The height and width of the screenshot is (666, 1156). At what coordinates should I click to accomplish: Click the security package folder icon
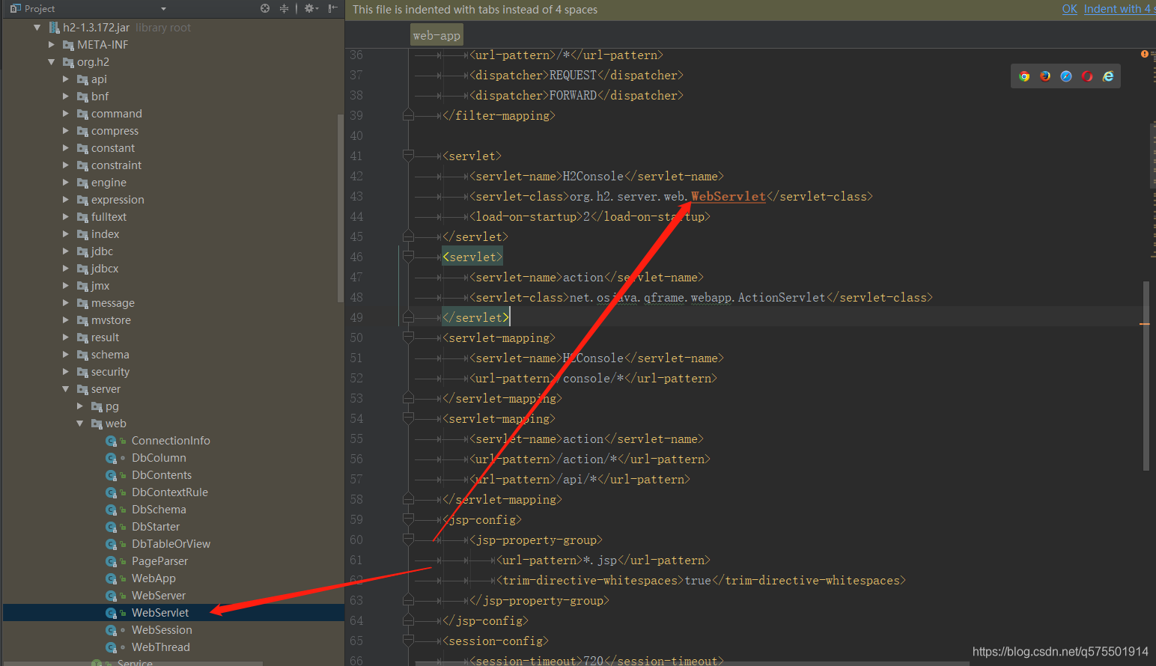coord(82,373)
